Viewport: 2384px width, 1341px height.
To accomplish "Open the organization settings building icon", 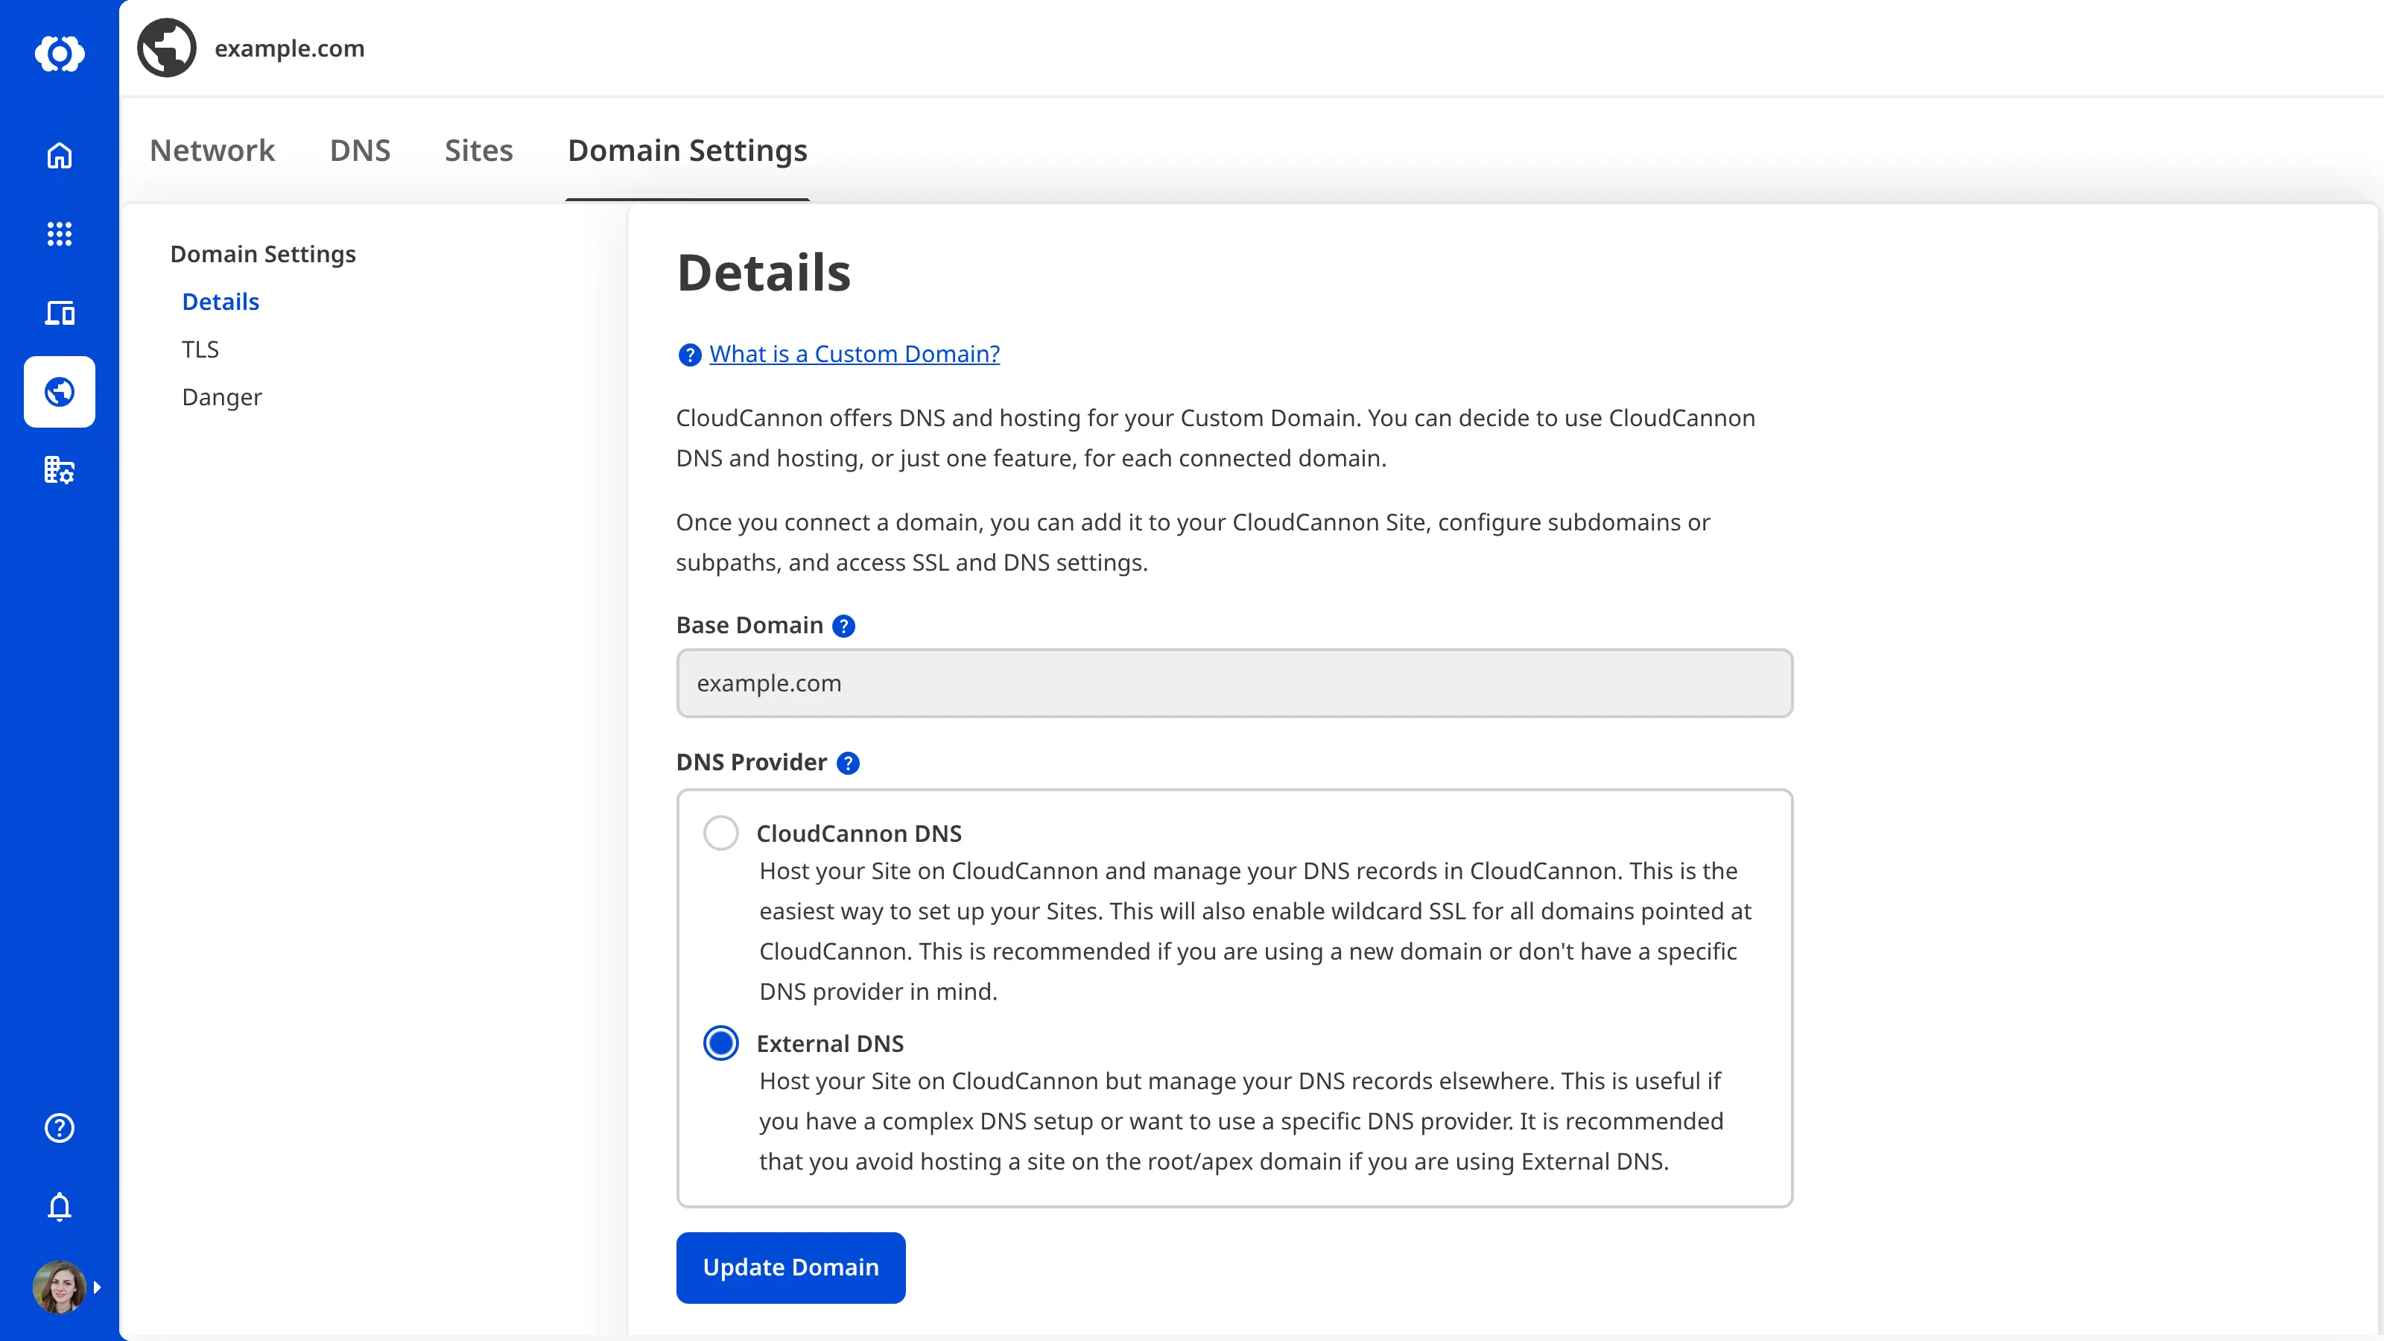I will 60,470.
